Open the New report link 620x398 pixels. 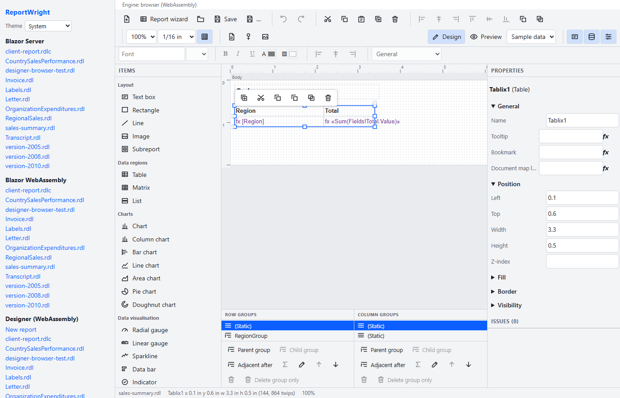click(21, 329)
